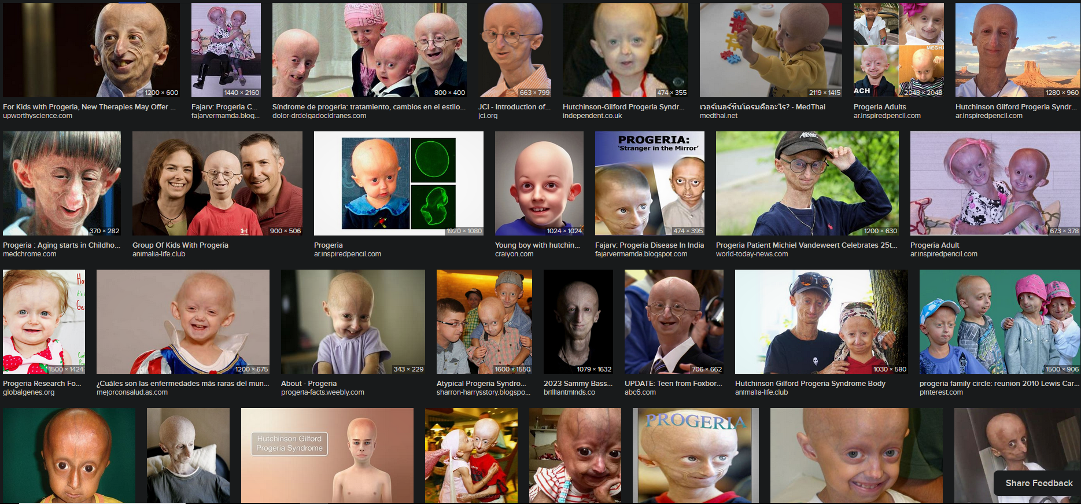This screenshot has width=1081, height=504.
Task: Click the dolor-drdelgadocidranes.com source
Action: (x=319, y=116)
